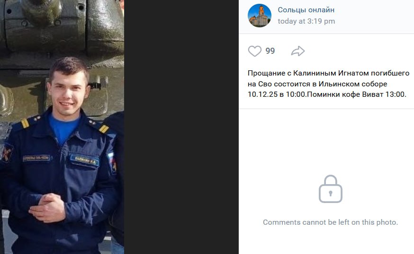
Task: Click the name tag on the uniform
Action: coord(85,160)
